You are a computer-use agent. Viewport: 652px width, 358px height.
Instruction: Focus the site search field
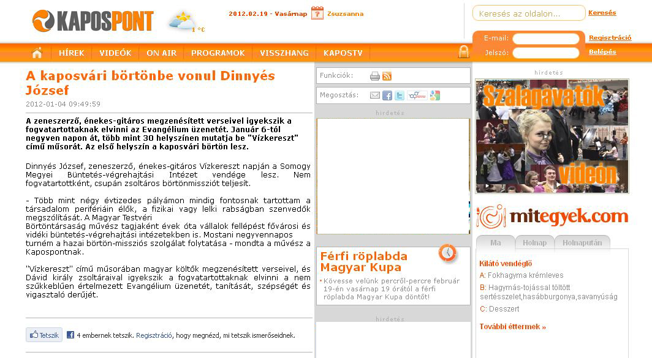[529, 13]
